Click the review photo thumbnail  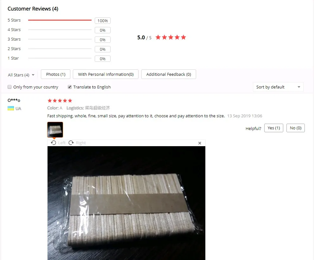tap(55, 130)
